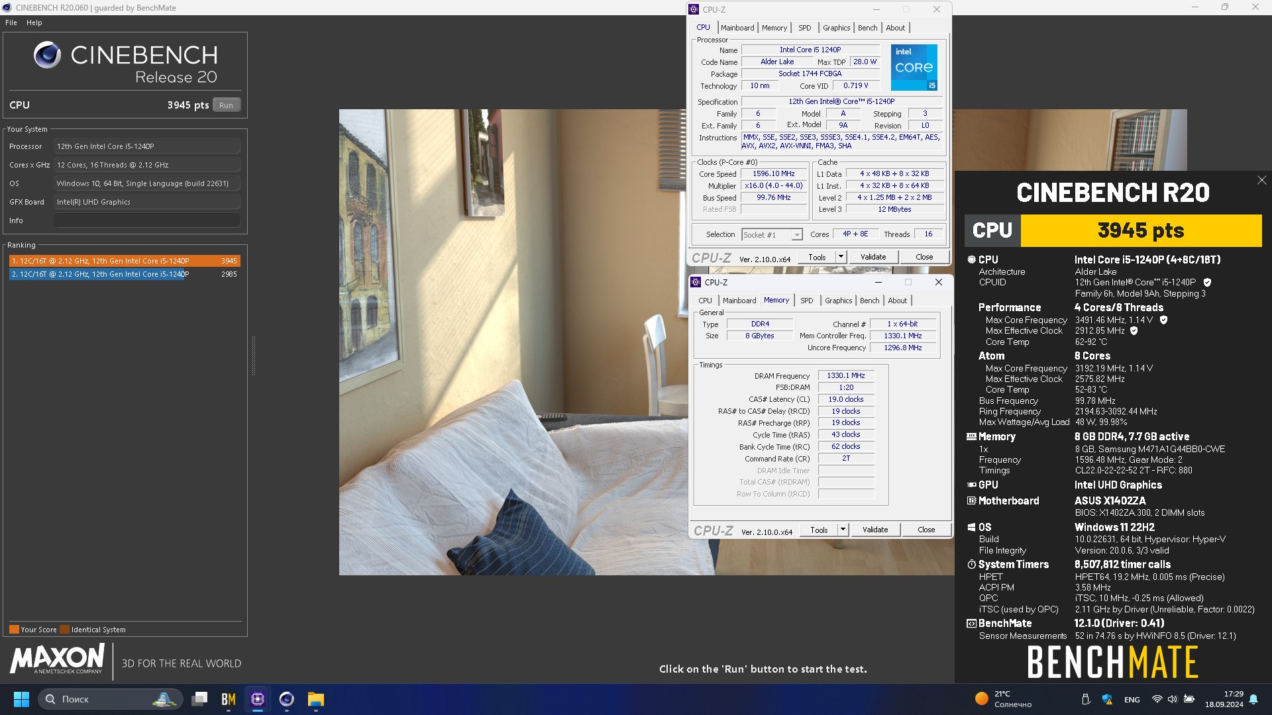1272x715 pixels.
Task: Click Validate in upper CPU-Z window
Action: pyautogui.click(x=873, y=257)
